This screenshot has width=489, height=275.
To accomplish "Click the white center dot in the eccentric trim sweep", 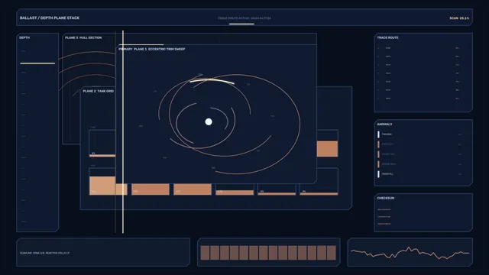I will (209, 121).
